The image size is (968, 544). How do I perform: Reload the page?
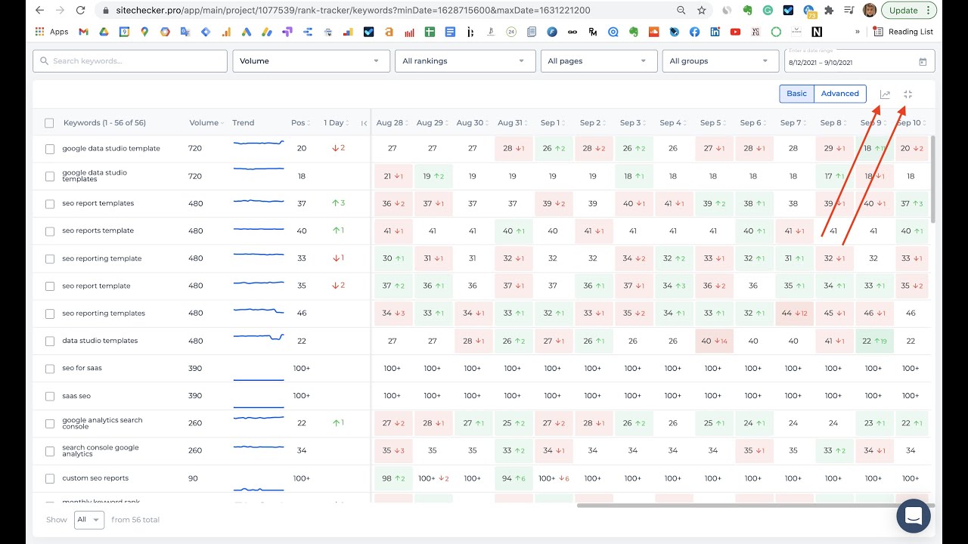coord(81,11)
